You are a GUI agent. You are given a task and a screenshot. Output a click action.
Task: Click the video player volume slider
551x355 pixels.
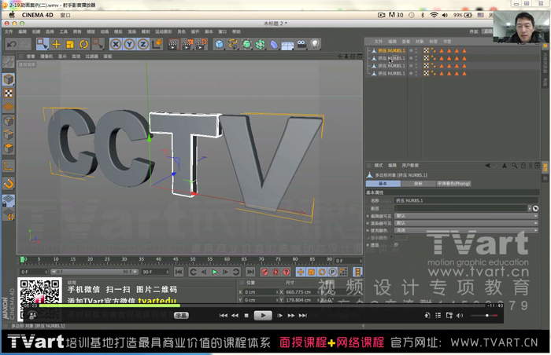(x=484, y=316)
